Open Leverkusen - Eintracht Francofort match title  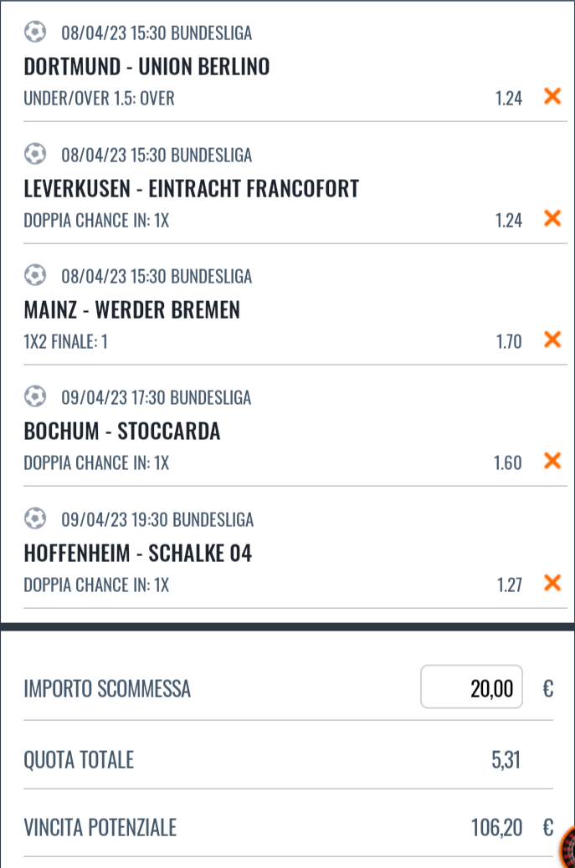coord(192,189)
